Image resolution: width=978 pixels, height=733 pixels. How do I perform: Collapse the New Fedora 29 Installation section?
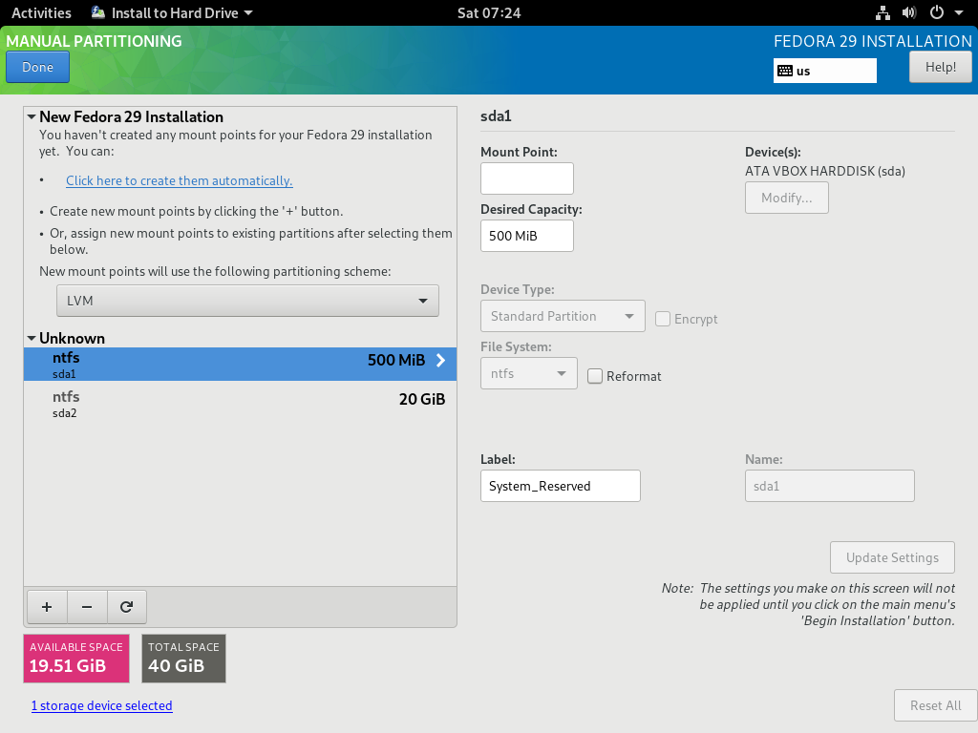32,116
